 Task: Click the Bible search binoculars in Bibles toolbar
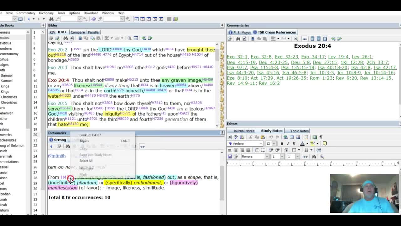(65, 38)
